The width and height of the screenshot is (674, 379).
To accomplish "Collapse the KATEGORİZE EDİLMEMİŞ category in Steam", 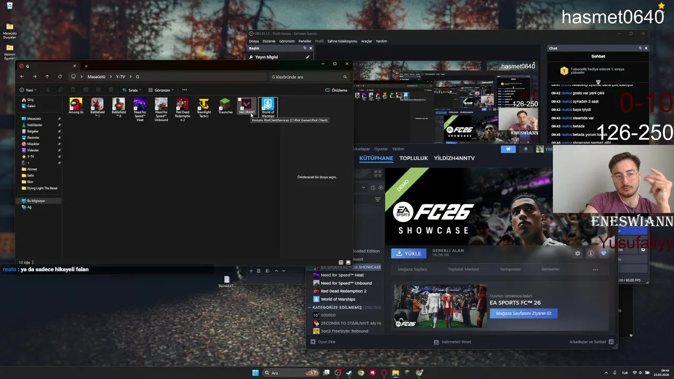I will (x=310, y=307).
